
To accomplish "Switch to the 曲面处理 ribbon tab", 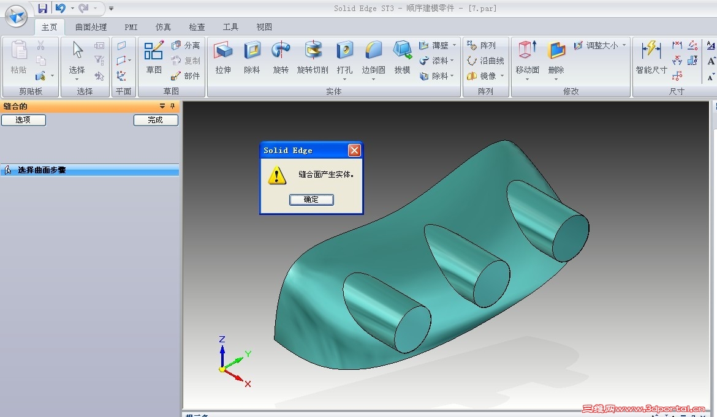I will (x=91, y=27).
